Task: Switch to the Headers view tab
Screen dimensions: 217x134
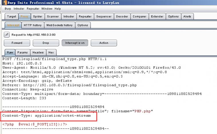Action: [38, 53]
